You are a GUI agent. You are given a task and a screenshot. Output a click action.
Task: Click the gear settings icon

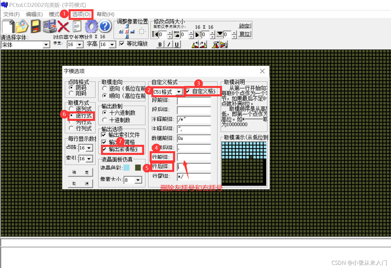pos(91,26)
